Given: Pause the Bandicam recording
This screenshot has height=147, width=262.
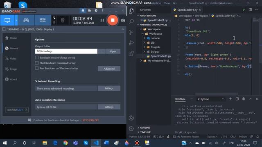Looking at the screenshot, I should tap(102, 20).
